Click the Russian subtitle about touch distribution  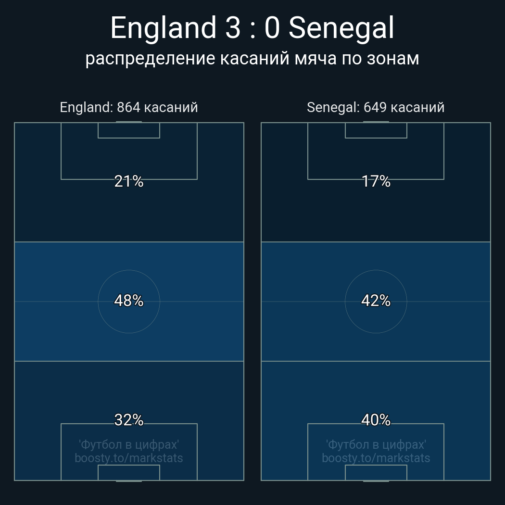click(252, 58)
